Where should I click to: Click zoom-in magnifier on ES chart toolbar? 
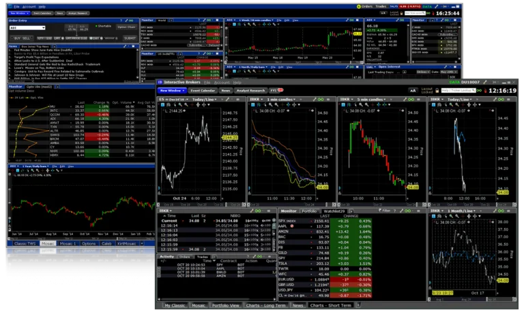180,104
